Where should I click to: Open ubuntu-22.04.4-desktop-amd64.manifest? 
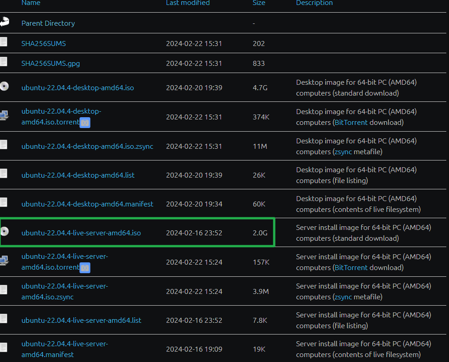point(87,204)
